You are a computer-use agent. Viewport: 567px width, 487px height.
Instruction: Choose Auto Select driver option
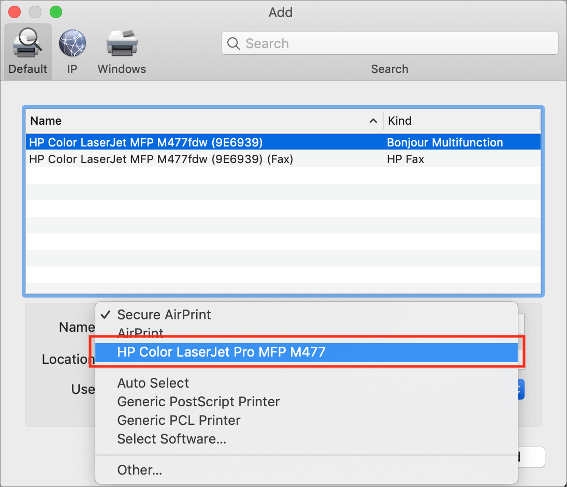point(153,382)
